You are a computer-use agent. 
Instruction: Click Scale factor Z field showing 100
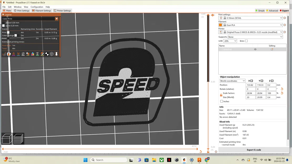[271, 93]
